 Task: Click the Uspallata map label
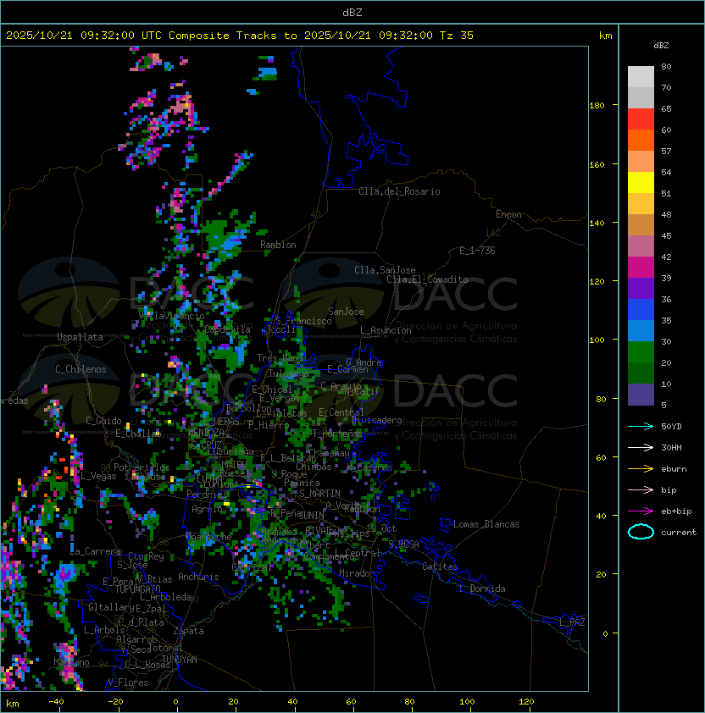[80, 337]
